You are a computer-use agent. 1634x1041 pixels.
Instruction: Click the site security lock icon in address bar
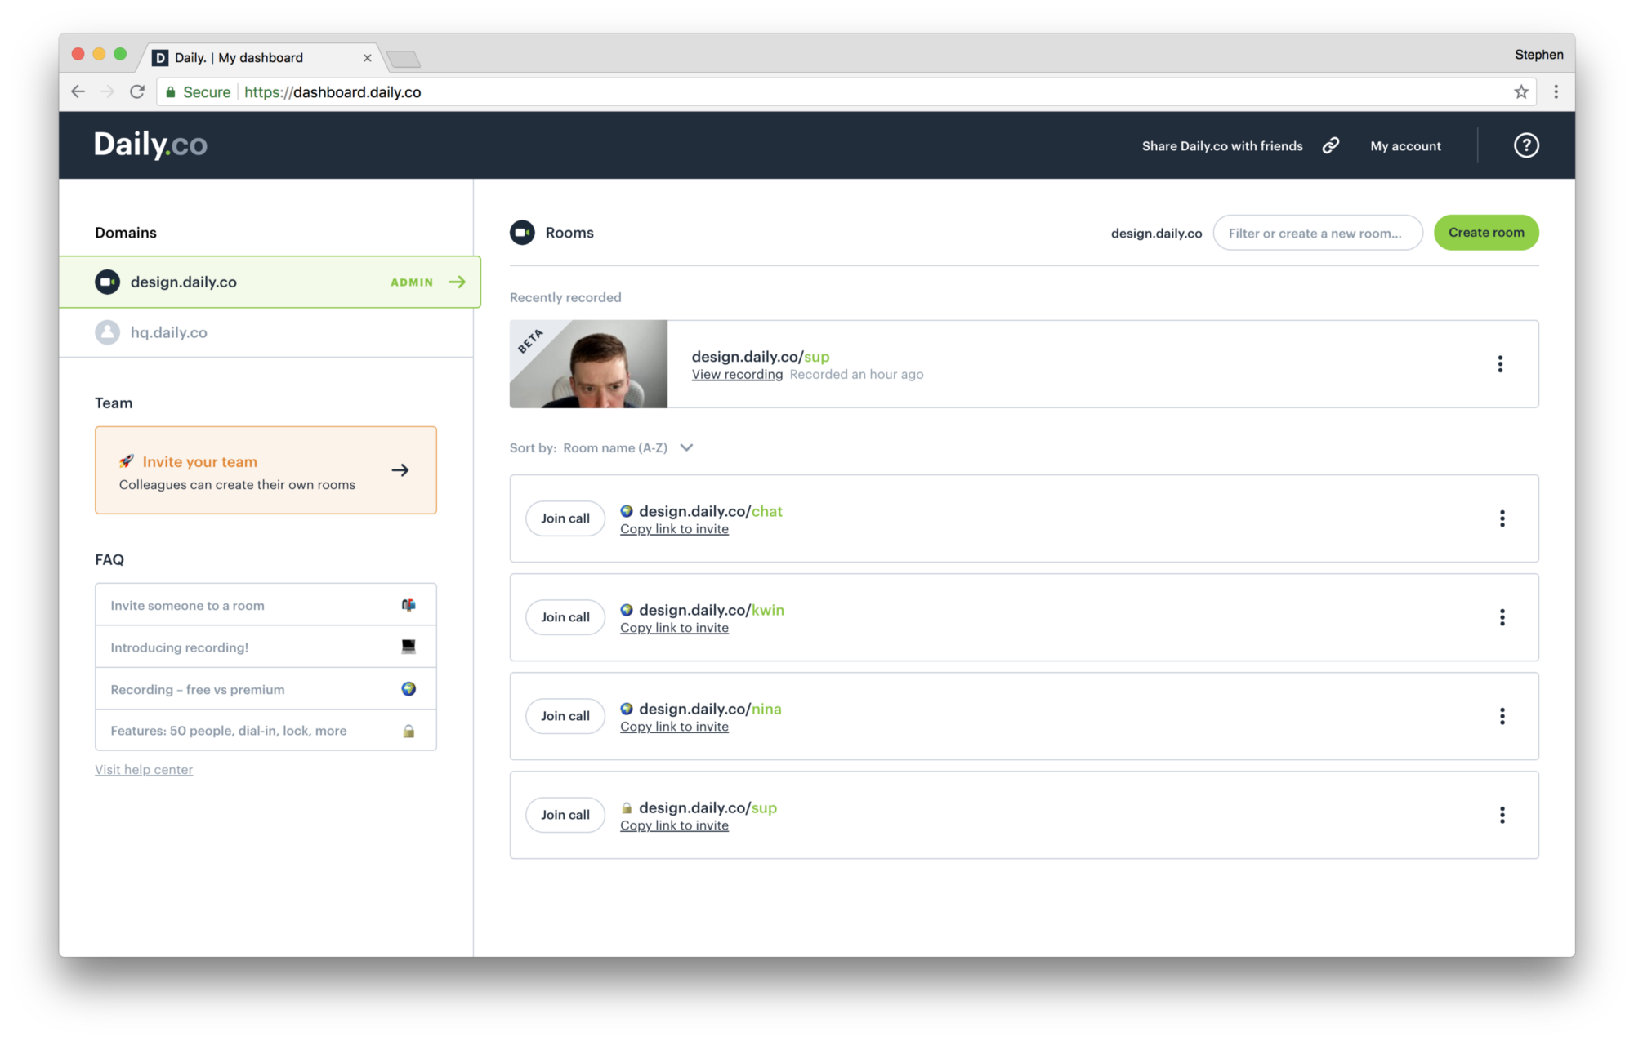171,92
